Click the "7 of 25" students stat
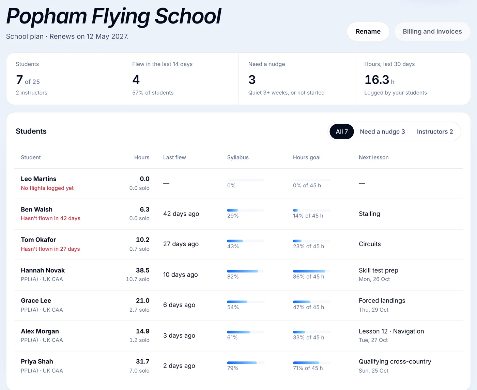Viewport: 477px width, 390px height. 28,80
